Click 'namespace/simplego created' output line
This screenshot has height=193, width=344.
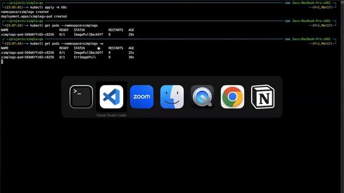[25, 12]
